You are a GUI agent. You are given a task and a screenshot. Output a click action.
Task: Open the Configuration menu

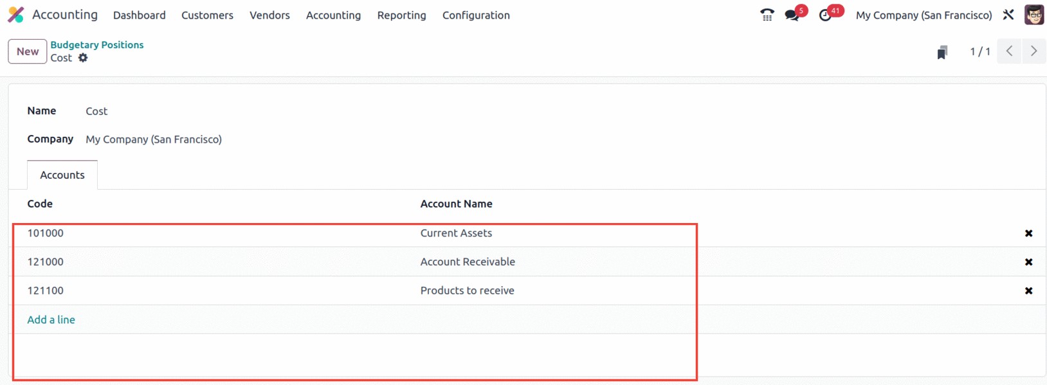coord(476,15)
